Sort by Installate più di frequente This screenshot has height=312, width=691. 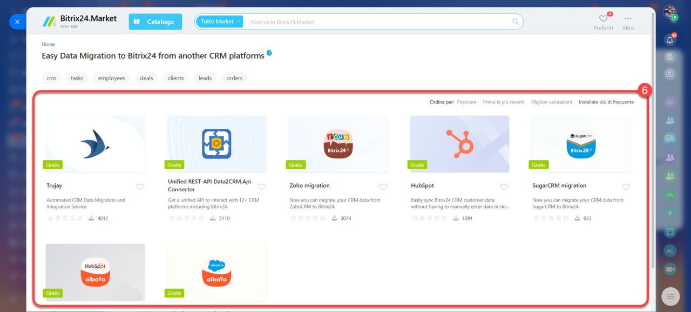point(606,102)
